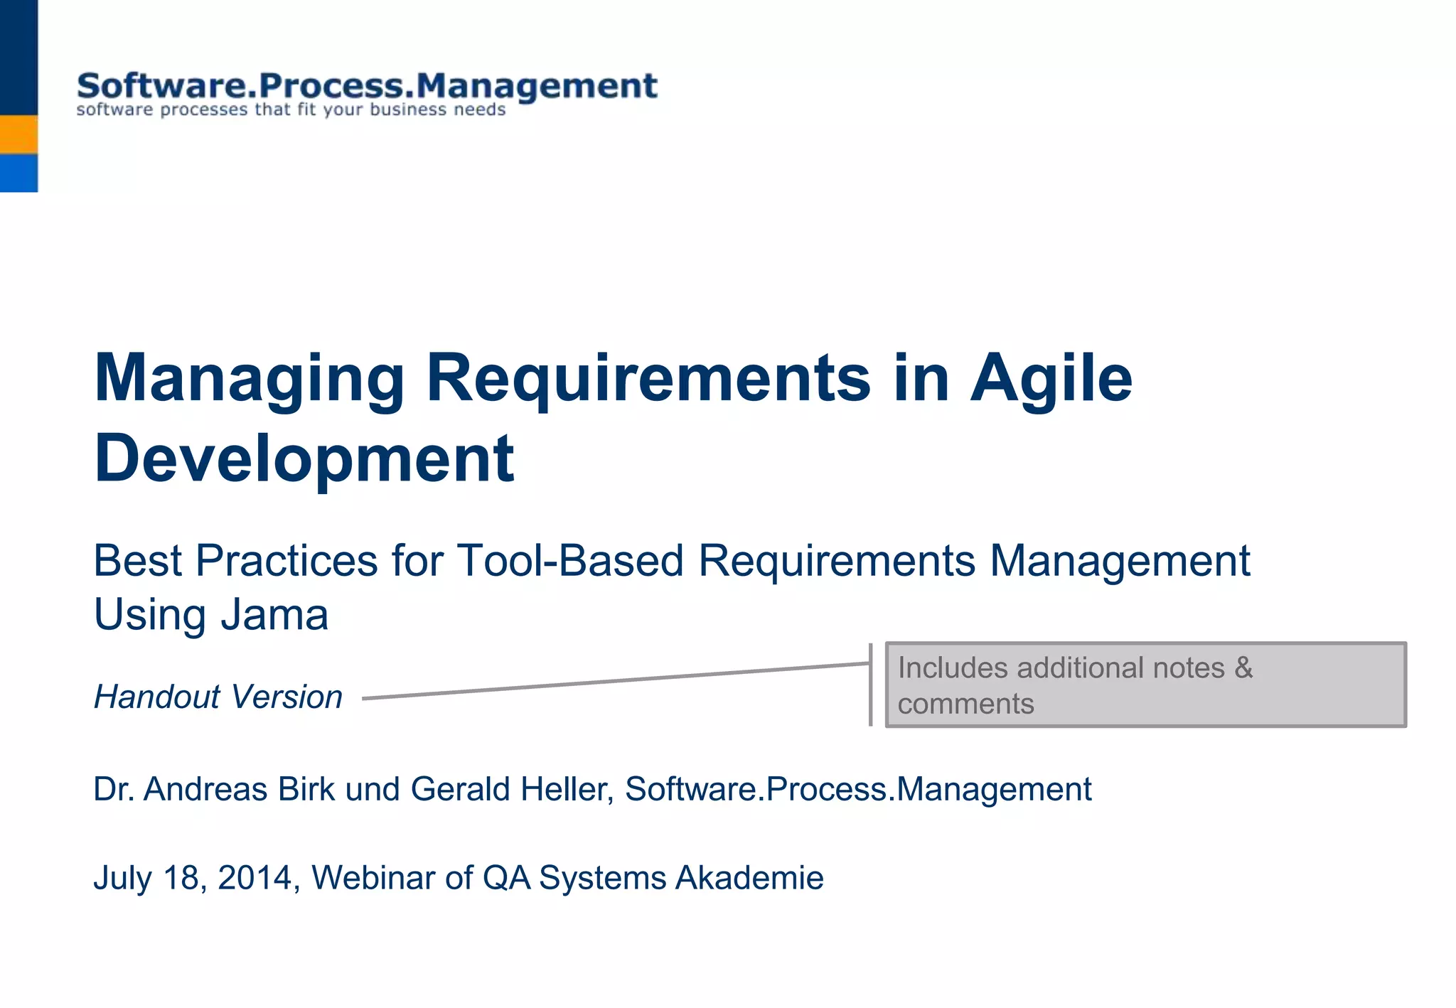The height and width of the screenshot is (1008, 1456).
Task: Click the Software.Process.Management logo heading
Action: point(366,86)
